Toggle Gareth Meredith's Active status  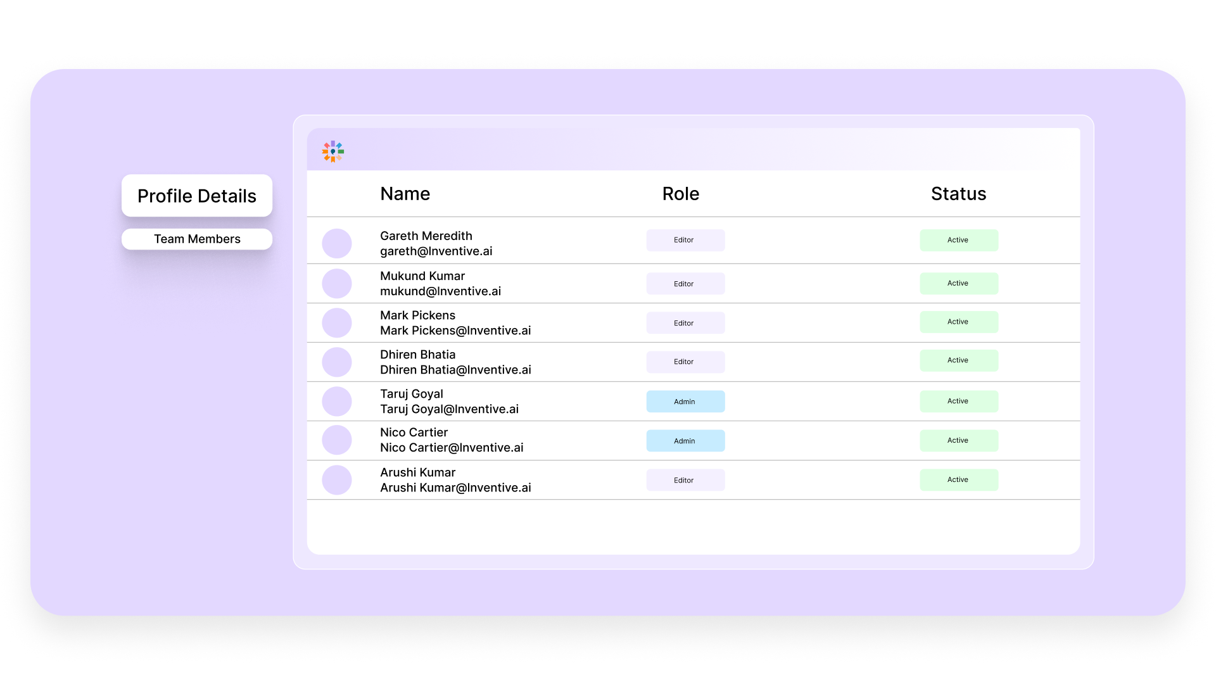click(x=958, y=240)
